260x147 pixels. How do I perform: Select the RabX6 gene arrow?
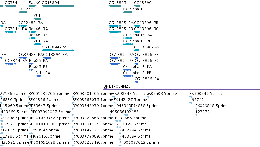click(32, 6)
